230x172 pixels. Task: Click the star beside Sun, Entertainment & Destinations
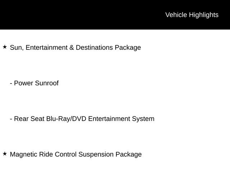[5, 47]
